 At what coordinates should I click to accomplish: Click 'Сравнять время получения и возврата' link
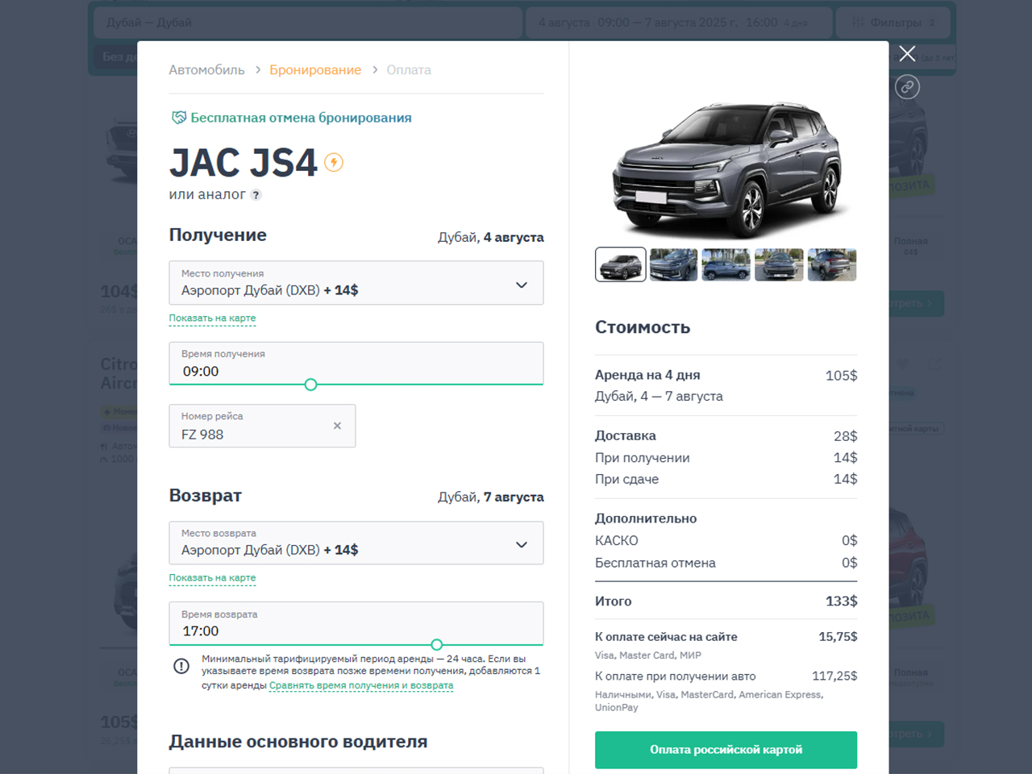click(x=361, y=685)
